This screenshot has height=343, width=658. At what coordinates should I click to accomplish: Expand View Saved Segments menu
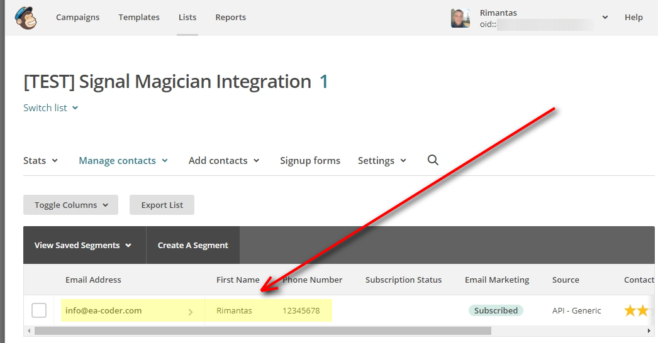83,245
